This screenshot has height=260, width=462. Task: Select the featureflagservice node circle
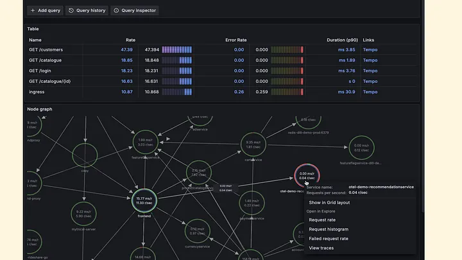tap(145, 143)
